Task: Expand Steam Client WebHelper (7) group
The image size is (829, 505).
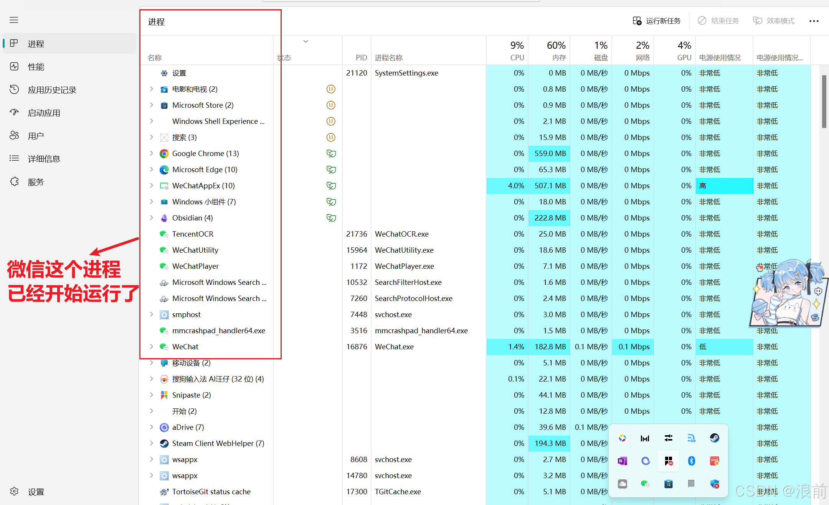Action: tap(152, 443)
